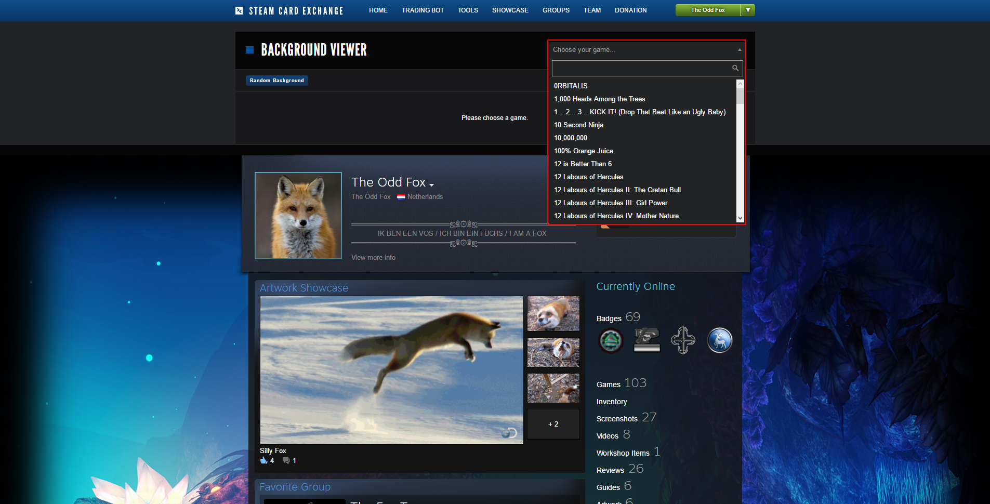Open the jumping fox artwork image
This screenshot has width=990, height=504.
(x=392, y=370)
